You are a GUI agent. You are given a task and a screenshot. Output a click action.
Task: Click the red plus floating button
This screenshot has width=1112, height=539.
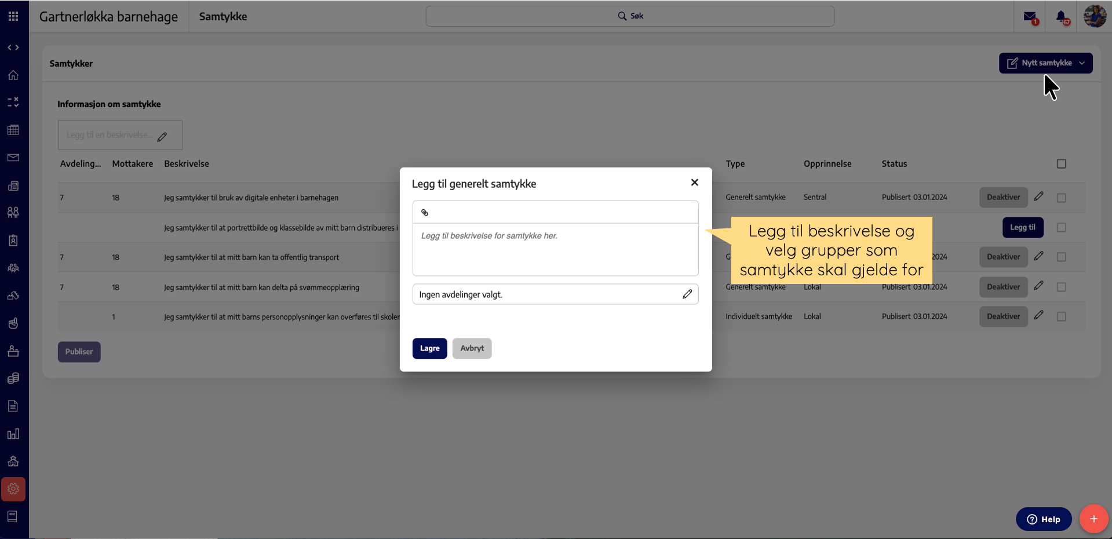1093,519
